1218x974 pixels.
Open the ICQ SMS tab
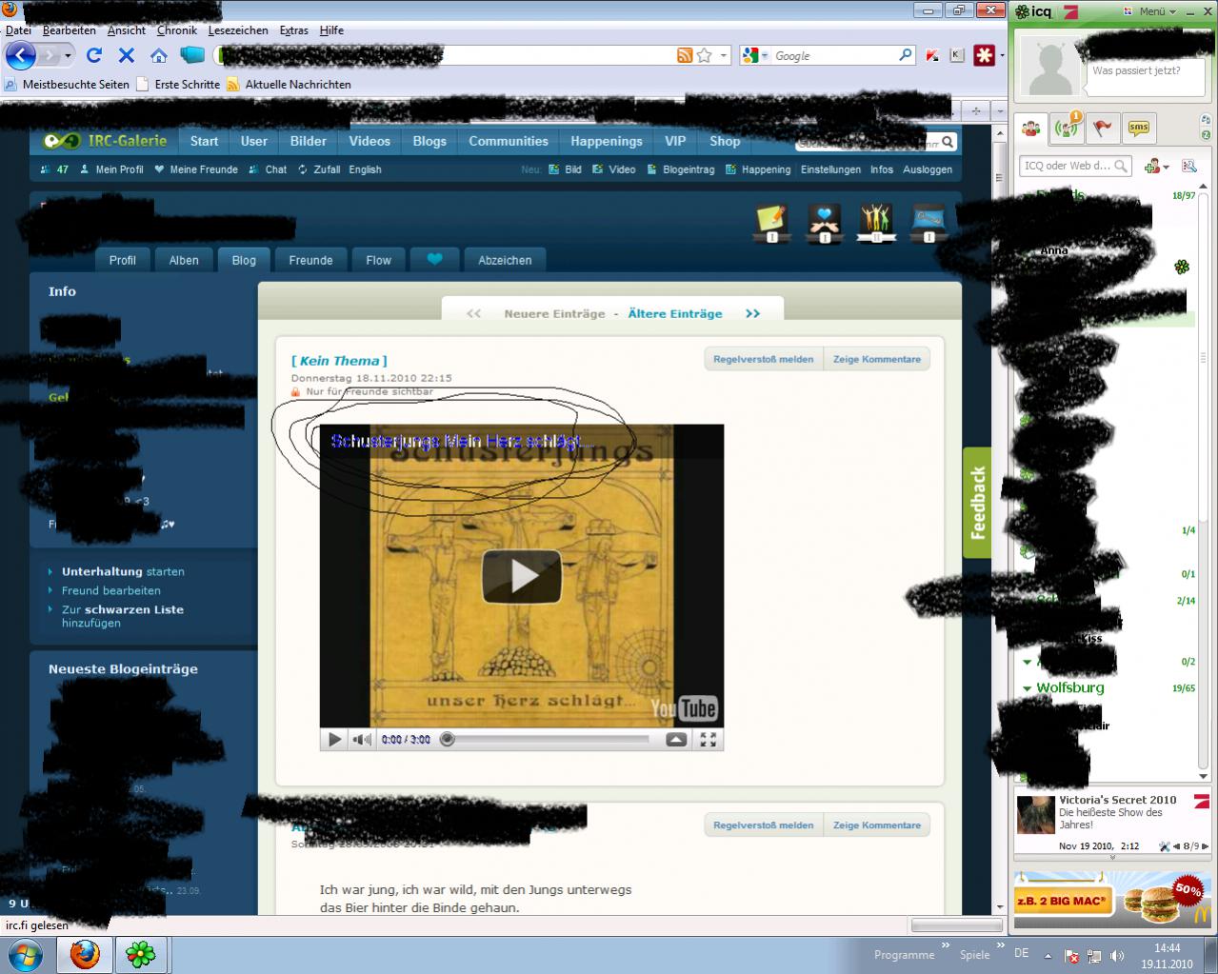click(x=1138, y=128)
